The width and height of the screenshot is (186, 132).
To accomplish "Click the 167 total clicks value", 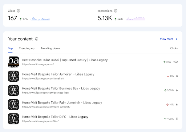I will click(x=12, y=18).
